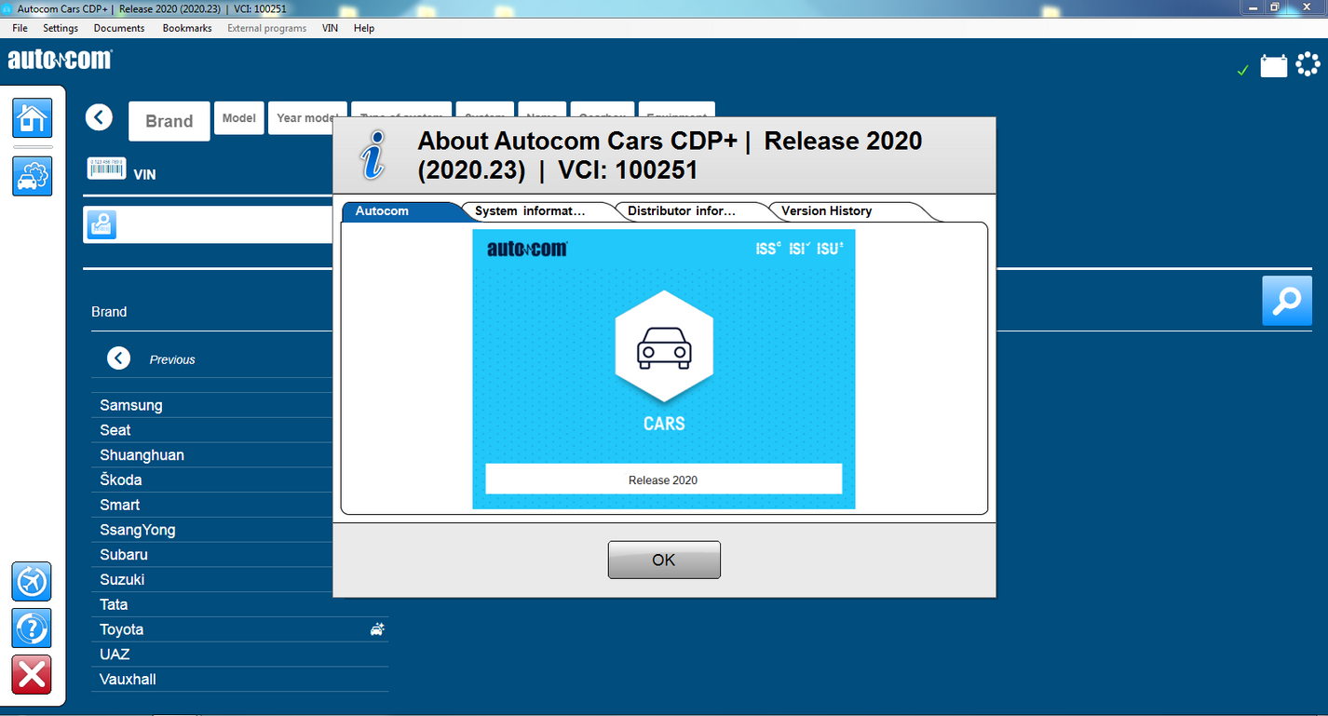Click the circular dots icon top right
This screenshot has width=1328, height=716.
[x=1308, y=64]
